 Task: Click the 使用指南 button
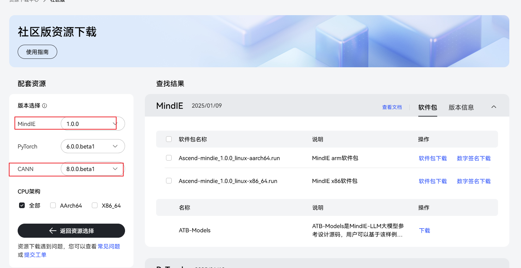coord(37,52)
